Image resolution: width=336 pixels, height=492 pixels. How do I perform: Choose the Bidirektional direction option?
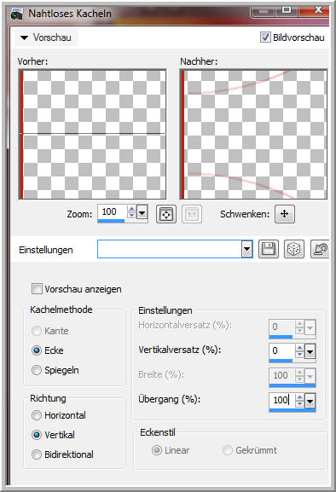pyautogui.click(x=37, y=454)
